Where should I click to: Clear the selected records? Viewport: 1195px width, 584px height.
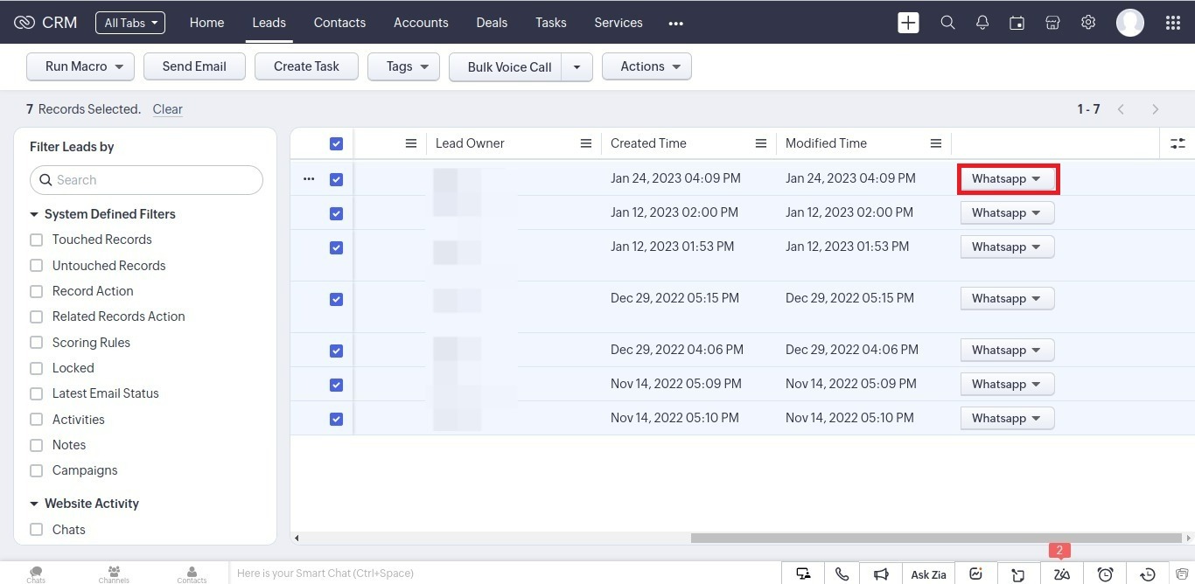(167, 109)
